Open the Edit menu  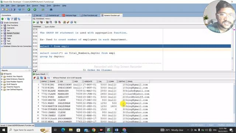[7, 6]
